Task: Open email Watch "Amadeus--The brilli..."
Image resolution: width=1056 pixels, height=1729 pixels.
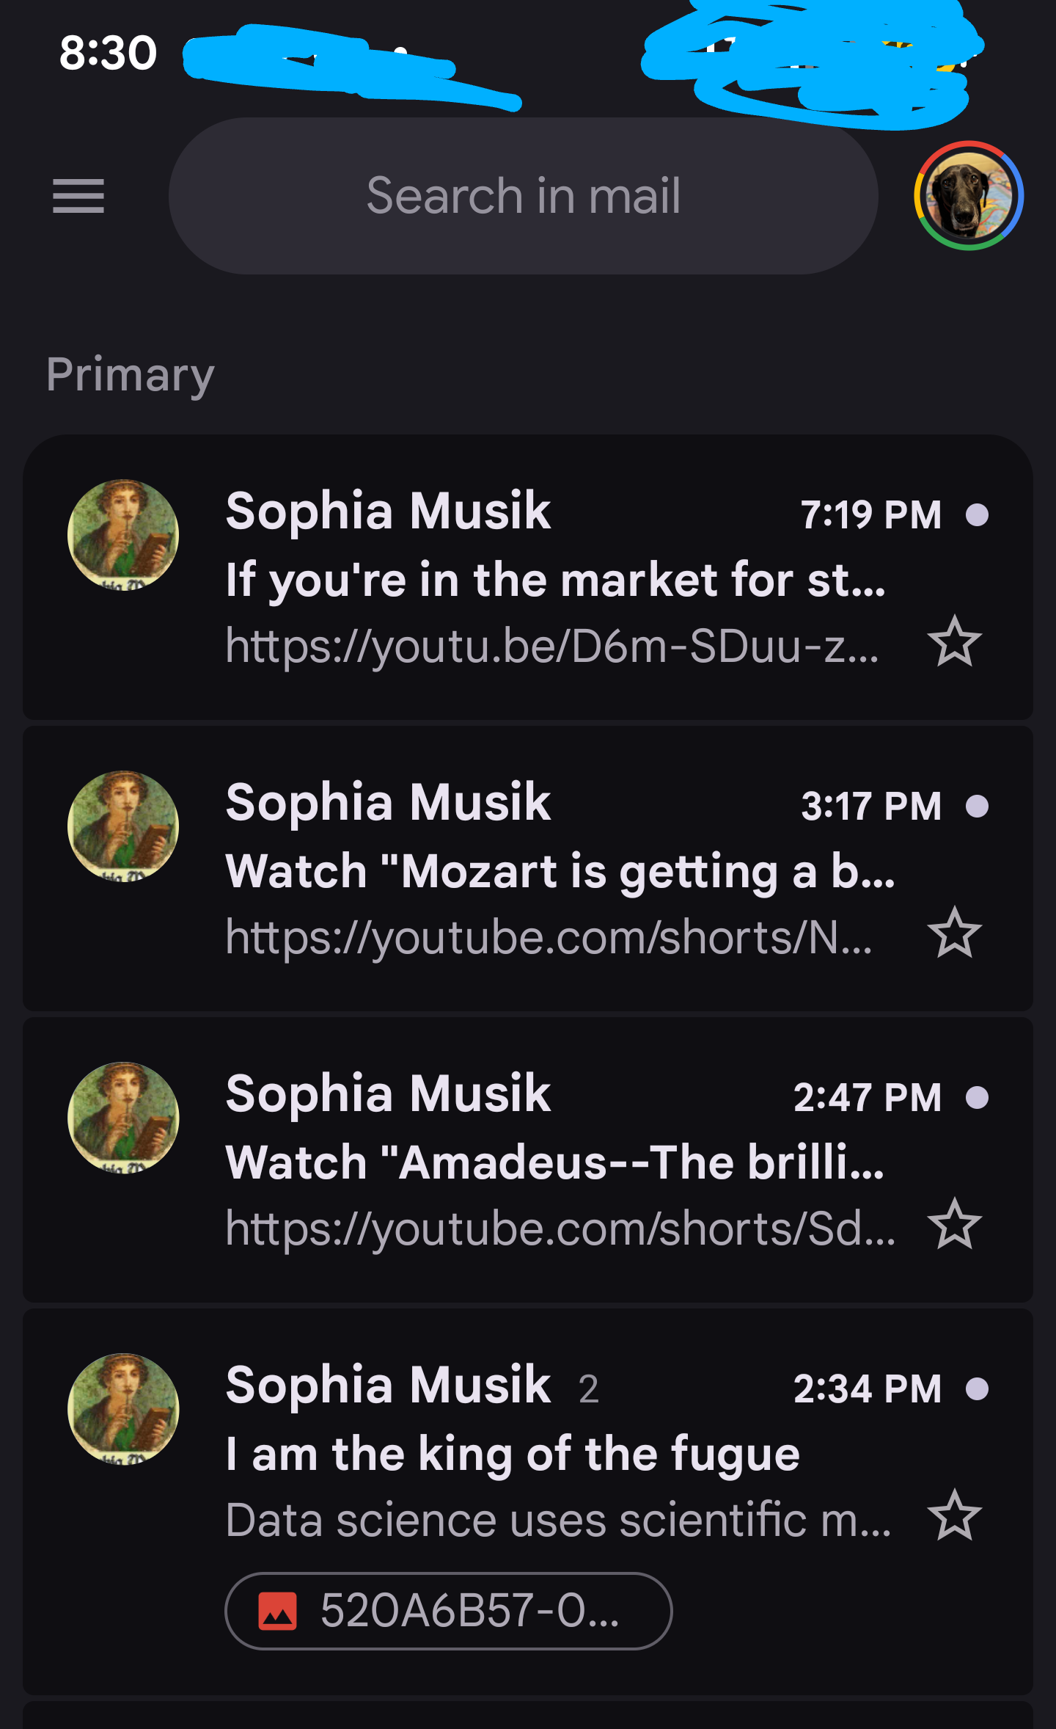Action: pos(555,1162)
